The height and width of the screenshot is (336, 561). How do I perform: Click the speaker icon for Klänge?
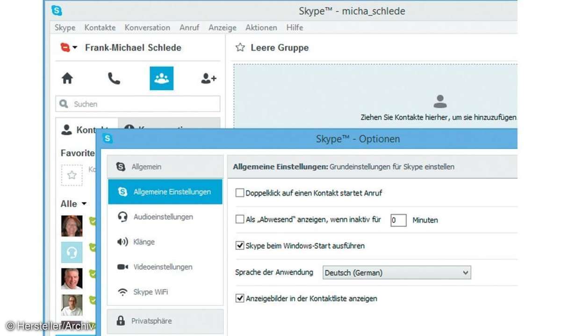(x=122, y=242)
